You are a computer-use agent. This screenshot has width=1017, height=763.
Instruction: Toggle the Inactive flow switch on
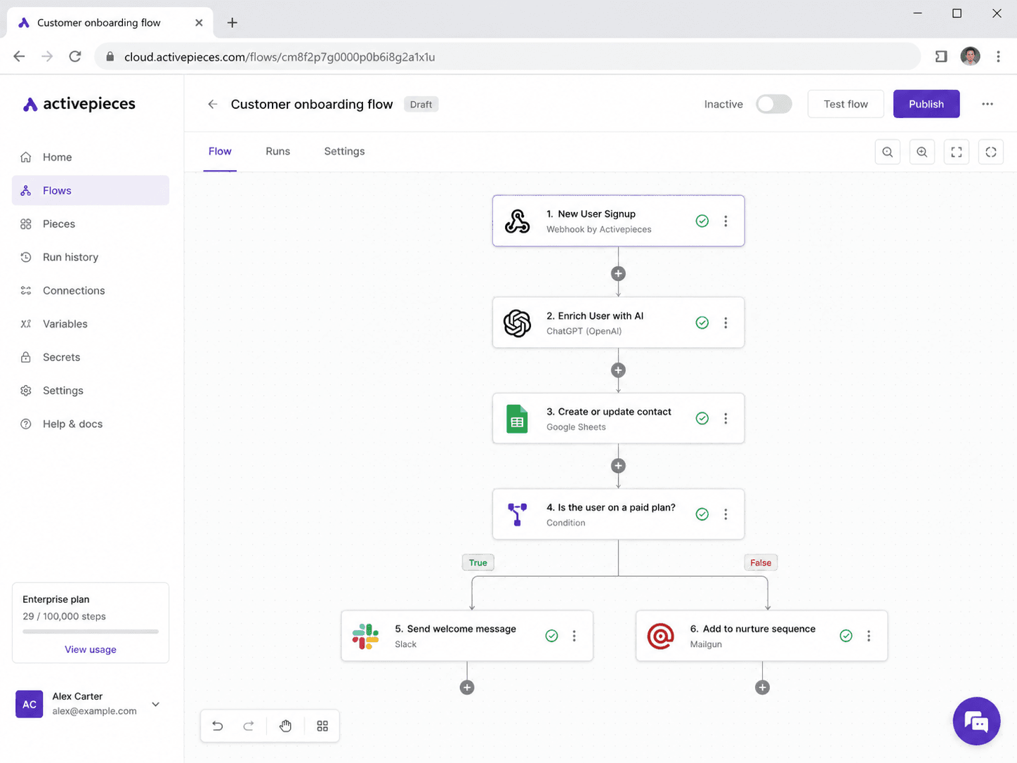774,104
